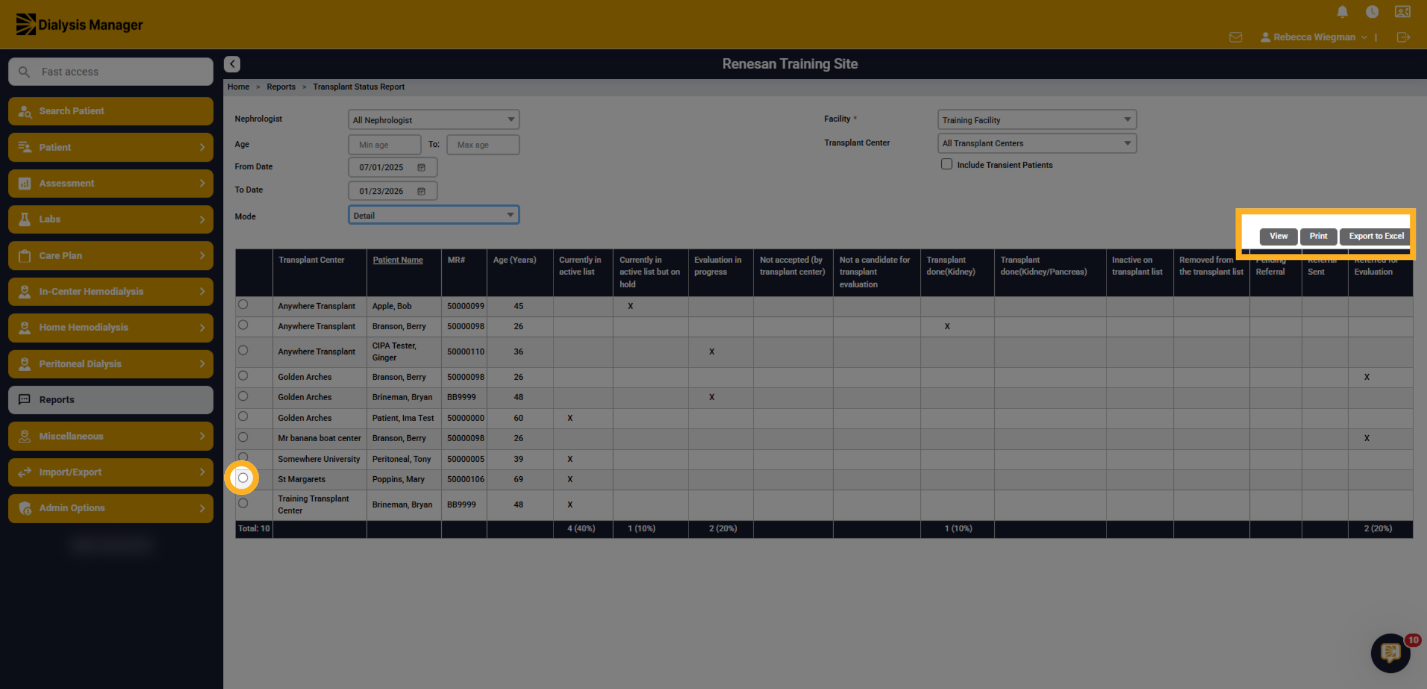
Task: Select the radio button for CIPA Tester, Ginger
Action: pos(243,350)
